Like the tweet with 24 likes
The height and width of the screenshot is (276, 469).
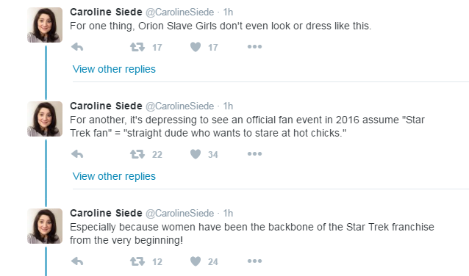(196, 261)
